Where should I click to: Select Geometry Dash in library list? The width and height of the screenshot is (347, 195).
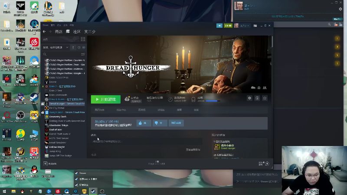[x=58, y=117]
